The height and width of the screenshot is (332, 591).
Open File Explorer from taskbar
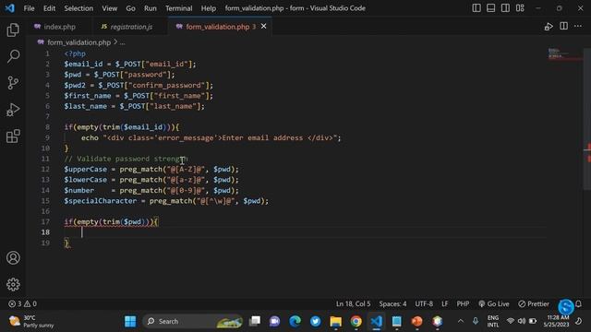pos(335,321)
